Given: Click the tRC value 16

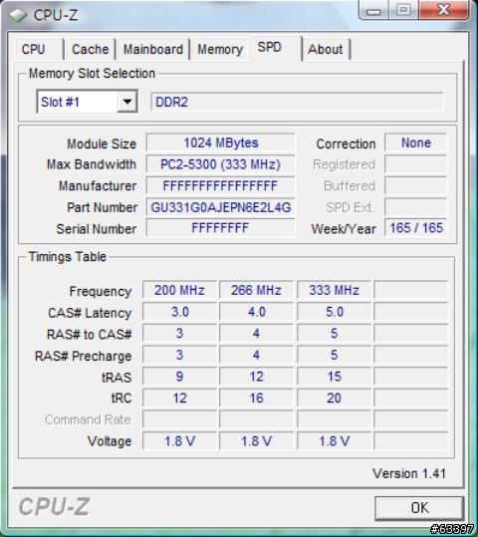Looking at the screenshot, I should [x=256, y=399].
